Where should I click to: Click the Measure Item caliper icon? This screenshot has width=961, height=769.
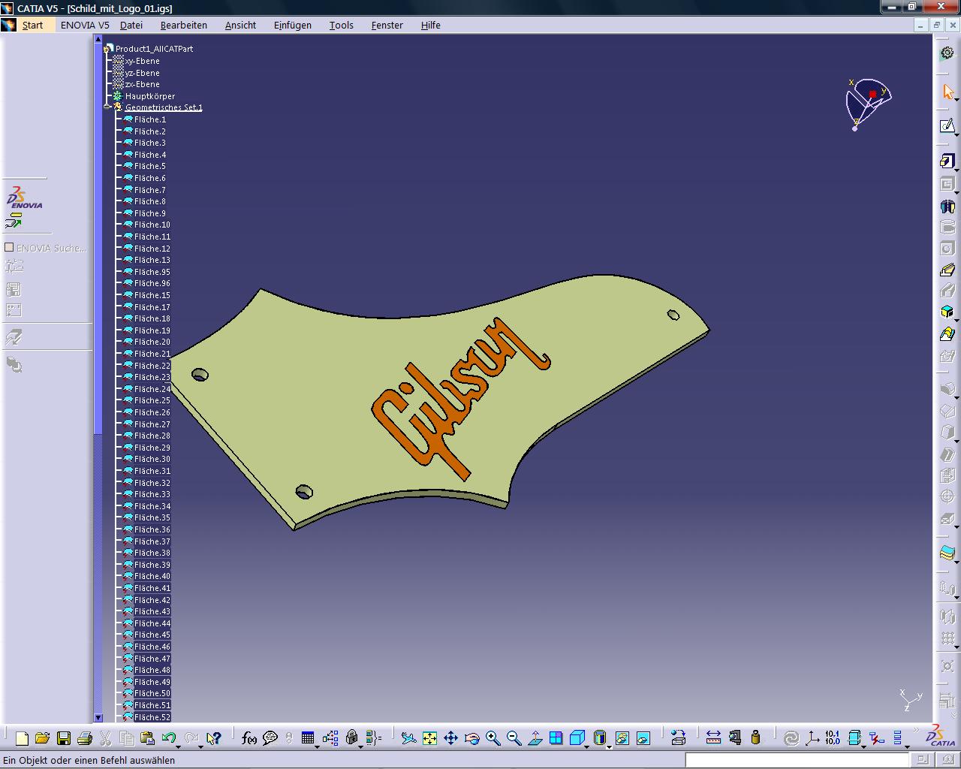coord(734,738)
